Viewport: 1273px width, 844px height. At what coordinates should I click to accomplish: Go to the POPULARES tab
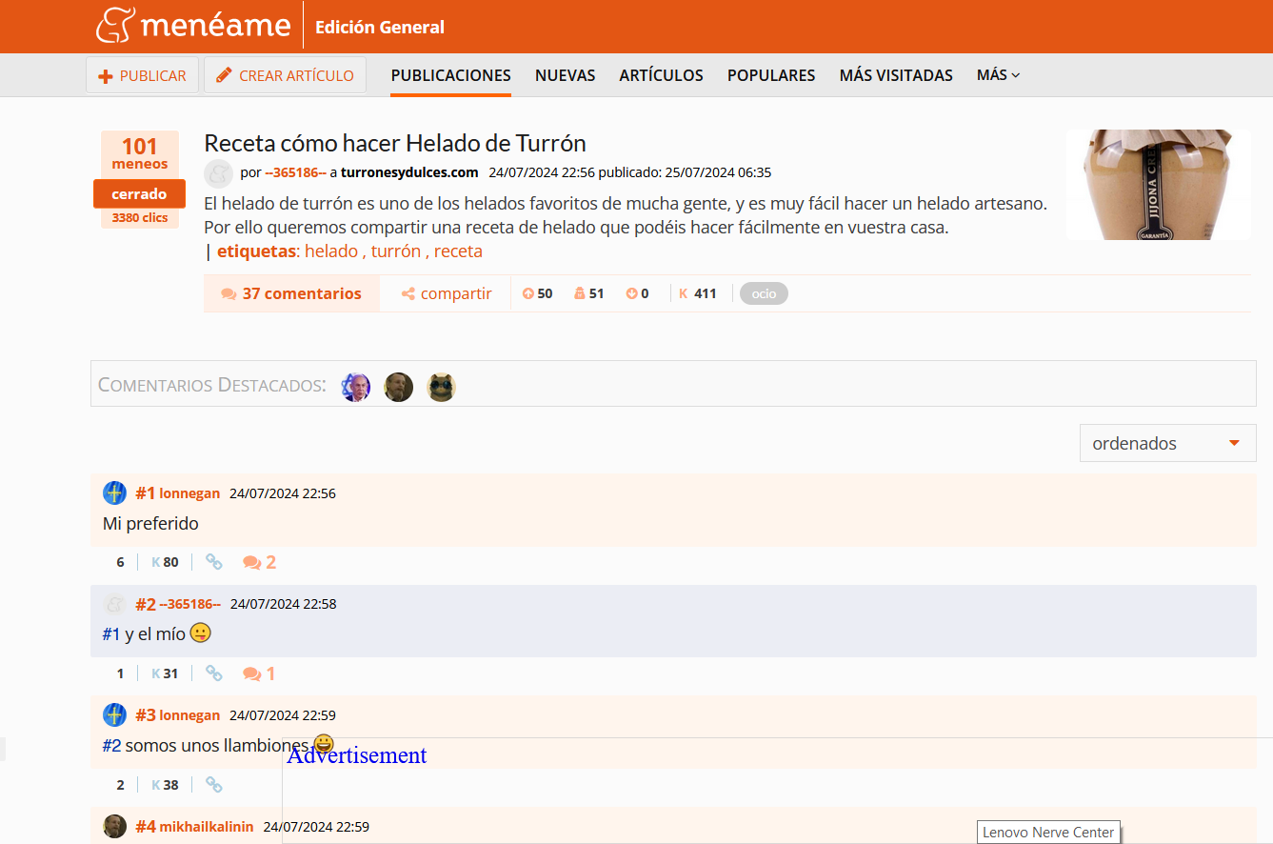(770, 75)
